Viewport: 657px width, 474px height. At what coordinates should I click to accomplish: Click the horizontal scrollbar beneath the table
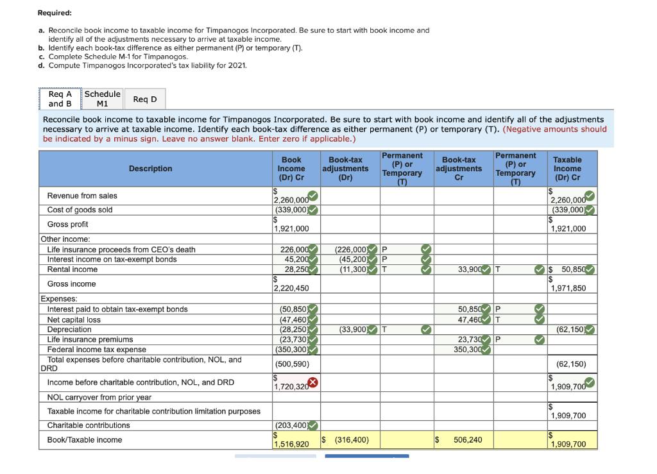tap(276, 455)
